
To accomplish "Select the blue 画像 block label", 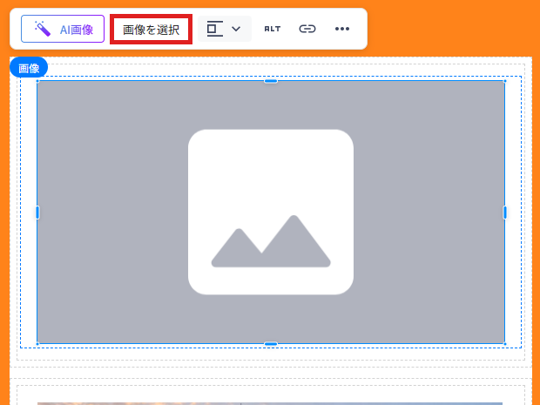I will click(x=29, y=68).
